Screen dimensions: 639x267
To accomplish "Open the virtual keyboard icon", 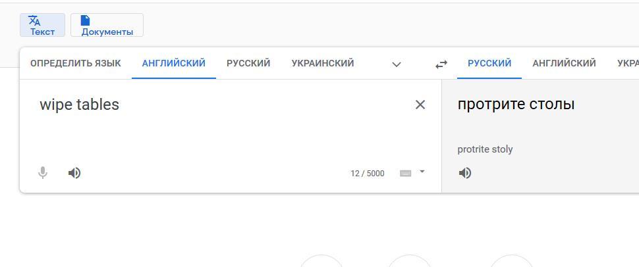I will coord(406,173).
